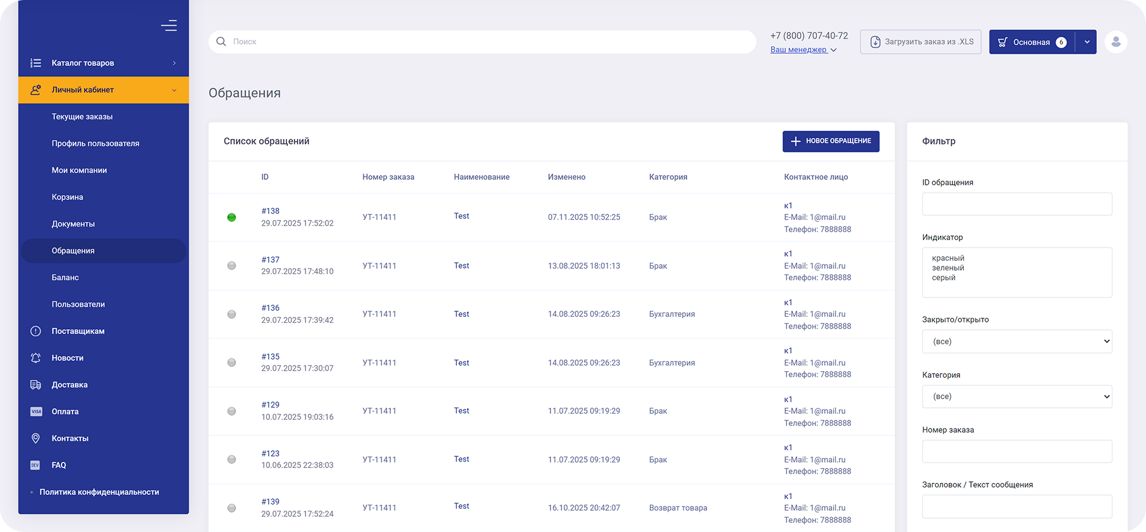Open 'Текущие заказы' in the sidebar

point(82,116)
